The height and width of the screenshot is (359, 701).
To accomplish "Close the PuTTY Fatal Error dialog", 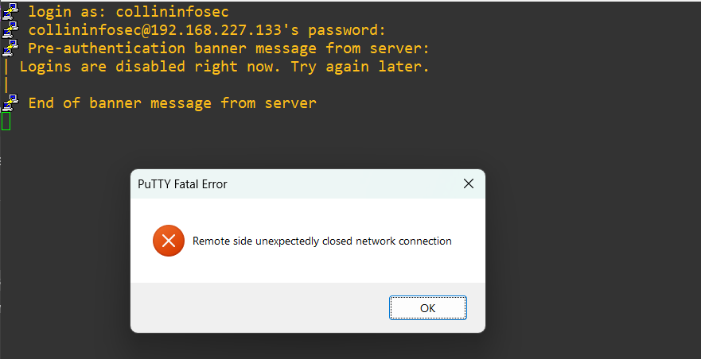I will pos(469,184).
